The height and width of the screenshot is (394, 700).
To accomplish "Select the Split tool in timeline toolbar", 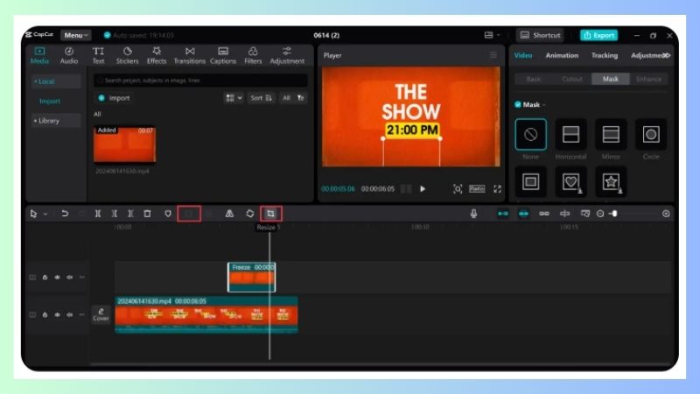I will click(98, 214).
